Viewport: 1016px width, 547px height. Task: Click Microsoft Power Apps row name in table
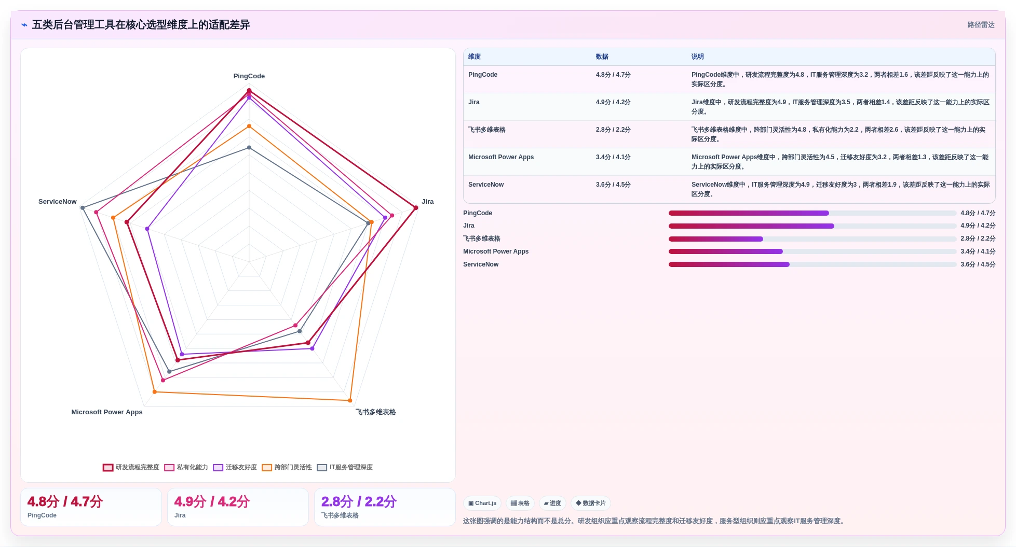point(501,157)
